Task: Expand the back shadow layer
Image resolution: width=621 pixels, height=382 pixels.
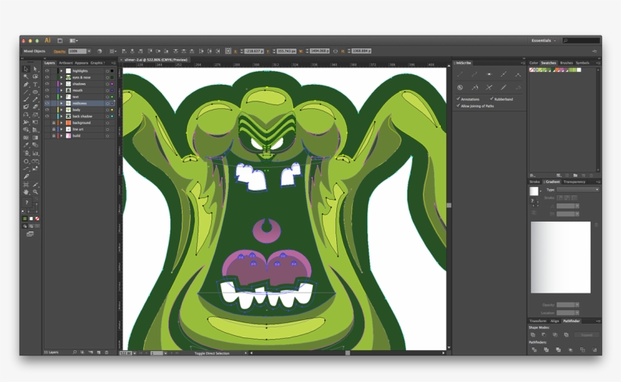Action: [x=61, y=116]
